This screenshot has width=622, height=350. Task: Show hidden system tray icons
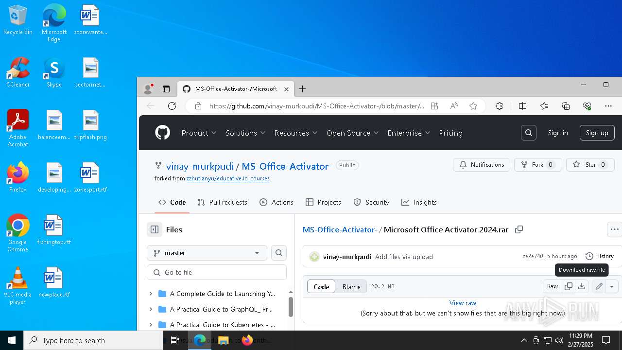coord(524,340)
